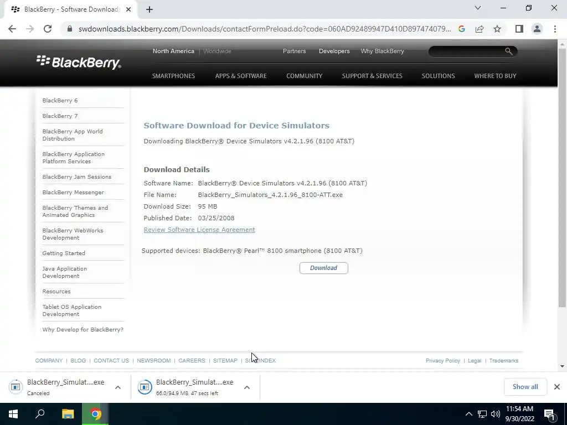
Task: Open Chrome three-dot menu
Action: [555, 29]
